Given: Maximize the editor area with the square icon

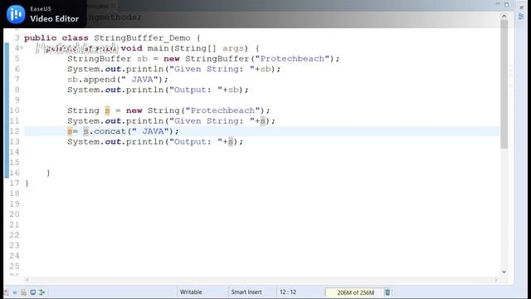Looking at the screenshot, I should (507, 4).
